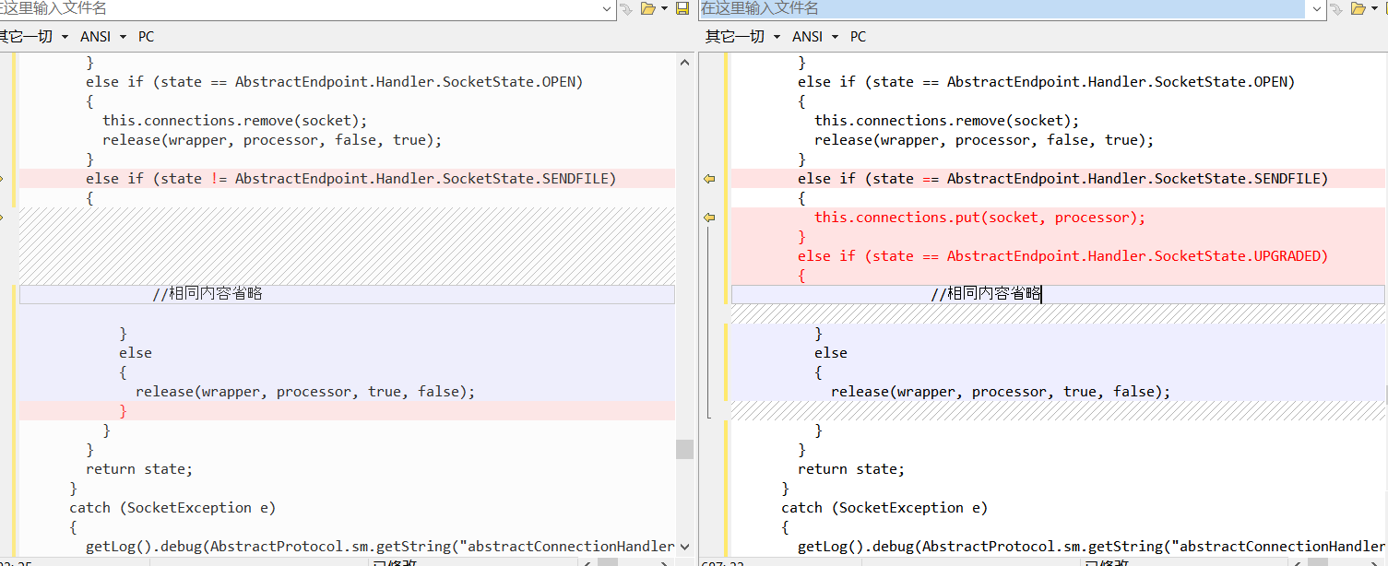This screenshot has width=1388, height=566.
Task: Copy SENDFILE line to left using arrow
Action: tap(709, 179)
